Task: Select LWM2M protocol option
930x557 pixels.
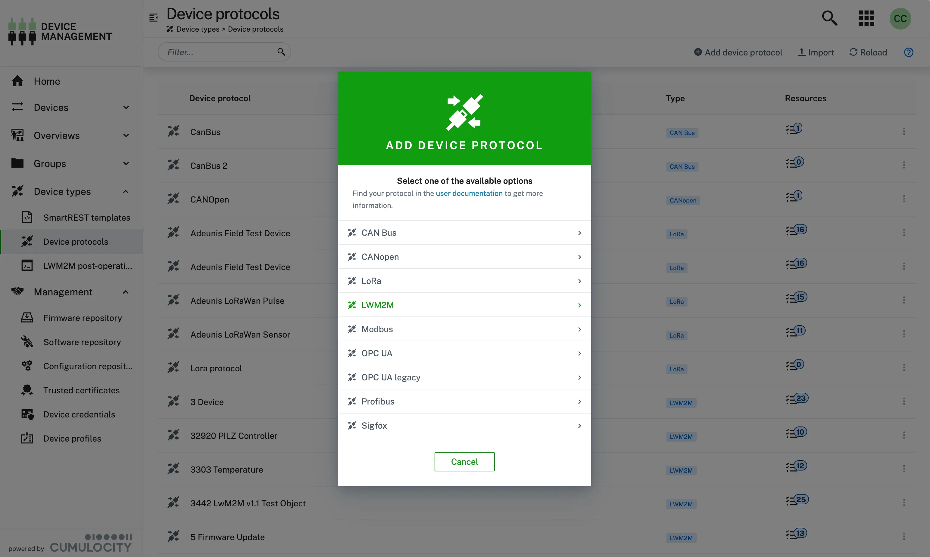Action: click(464, 304)
